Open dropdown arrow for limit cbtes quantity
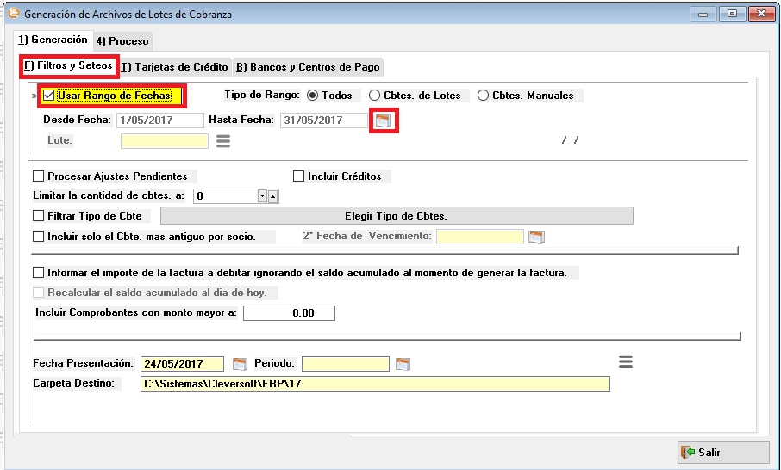 coord(262,196)
